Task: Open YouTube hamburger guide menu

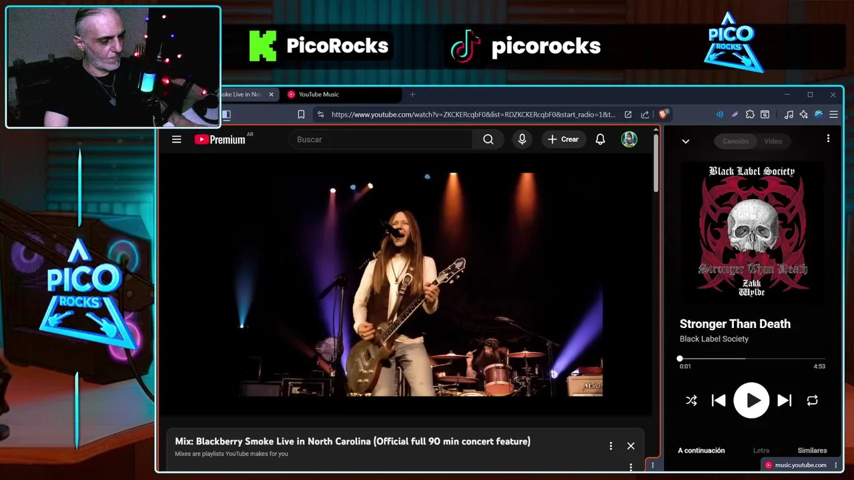Action: click(x=176, y=139)
